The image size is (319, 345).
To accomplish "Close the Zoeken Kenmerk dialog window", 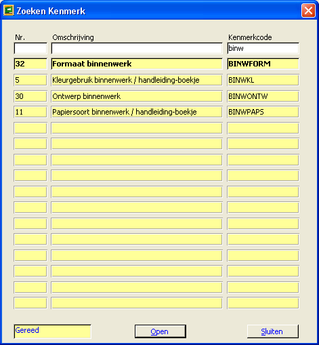I will [308, 10].
